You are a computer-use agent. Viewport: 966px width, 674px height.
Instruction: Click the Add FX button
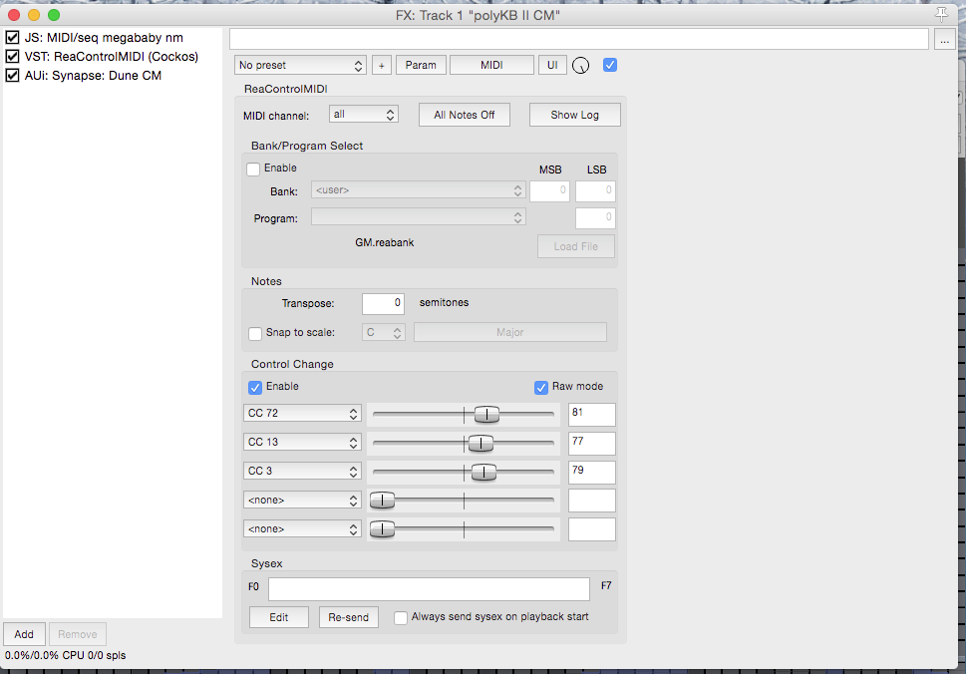tap(24, 634)
